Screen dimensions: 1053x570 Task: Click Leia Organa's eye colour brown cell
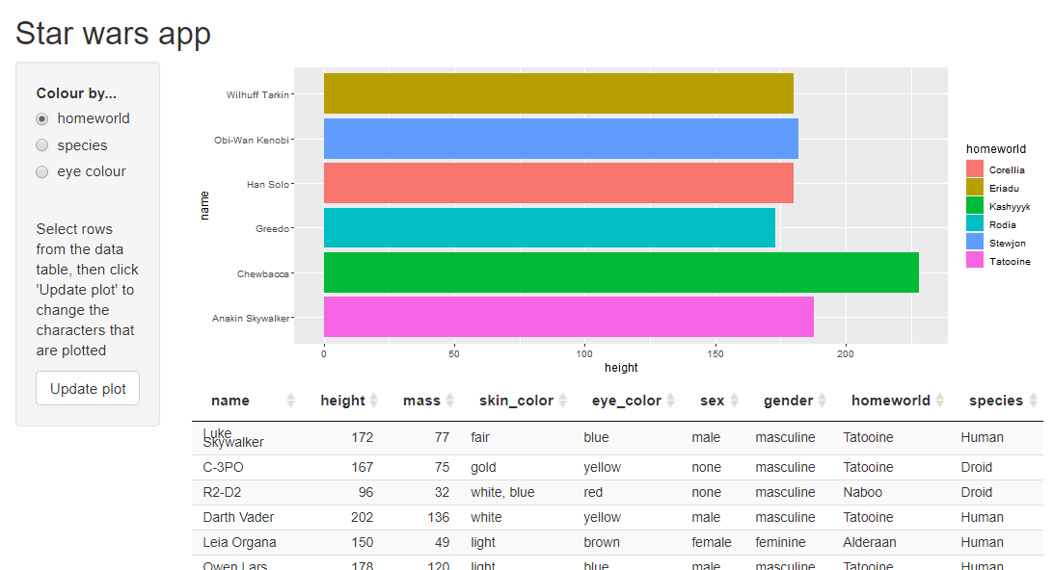[x=602, y=542]
